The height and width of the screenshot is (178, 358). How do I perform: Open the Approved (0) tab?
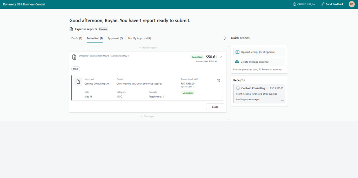click(115, 38)
